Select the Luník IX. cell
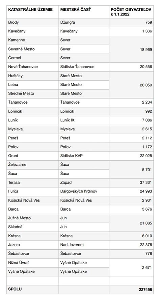The width and height of the screenshot is (160, 300). pyautogui.click(x=84, y=120)
